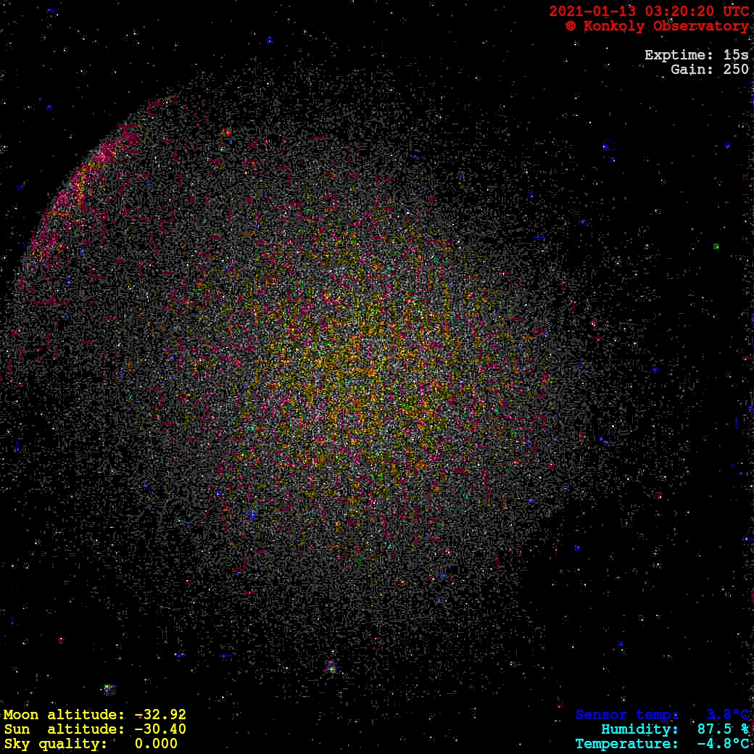Click the blue Sensor temp label
754x754 pixels.
pyautogui.click(x=627, y=715)
